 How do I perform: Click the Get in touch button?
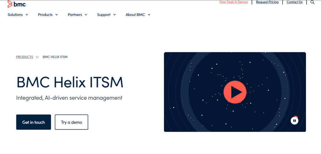pyautogui.click(x=34, y=122)
